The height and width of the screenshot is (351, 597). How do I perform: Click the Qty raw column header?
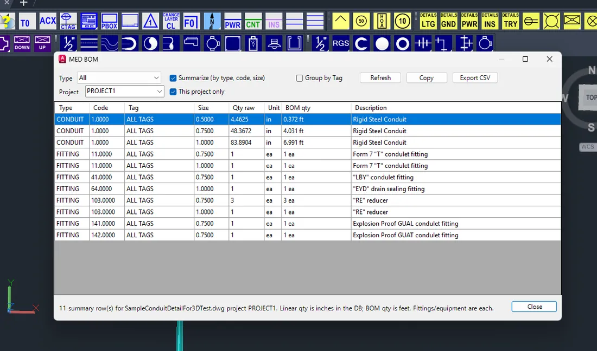tap(246, 107)
